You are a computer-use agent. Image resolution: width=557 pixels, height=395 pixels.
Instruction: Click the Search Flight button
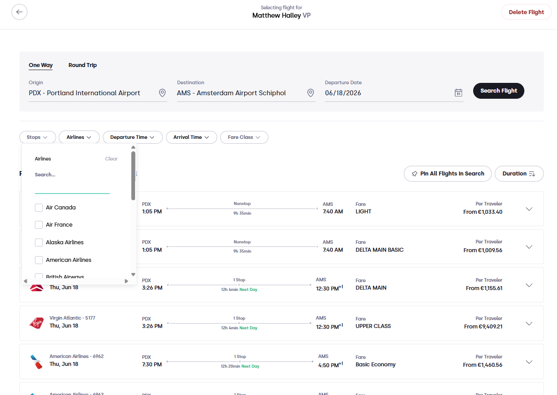(x=499, y=91)
